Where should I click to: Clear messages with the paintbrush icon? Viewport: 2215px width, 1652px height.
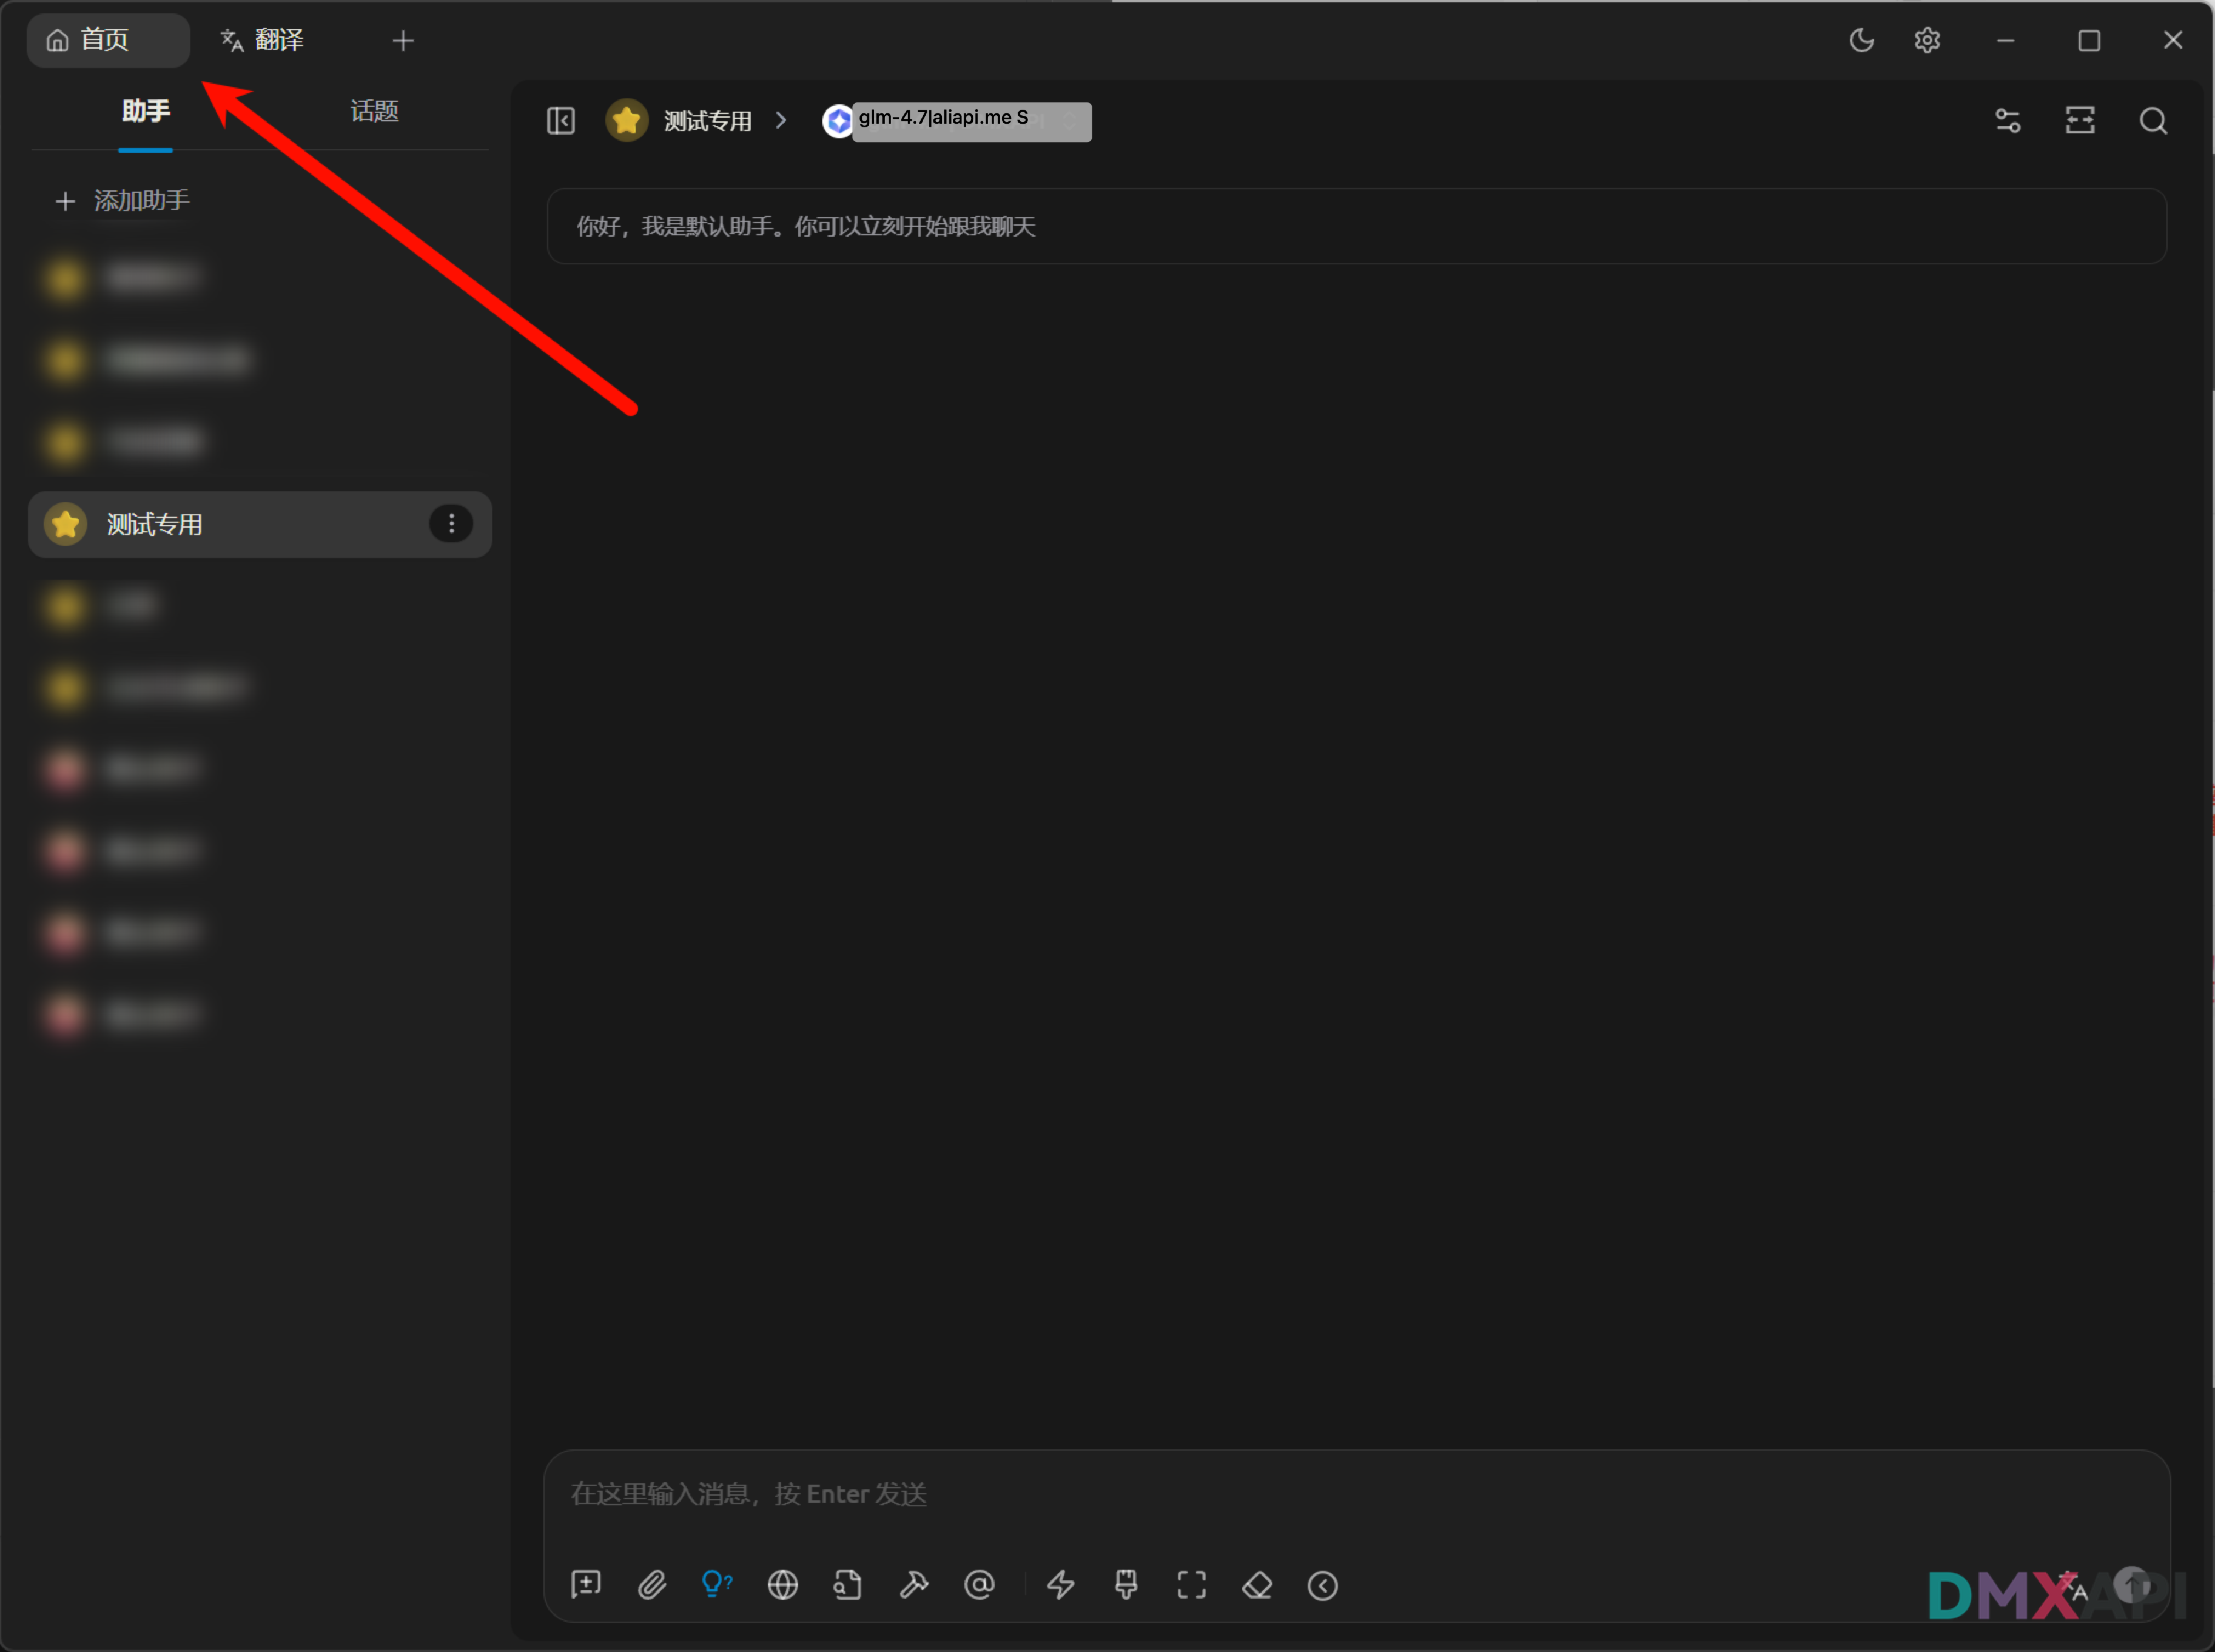[x=1126, y=1585]
